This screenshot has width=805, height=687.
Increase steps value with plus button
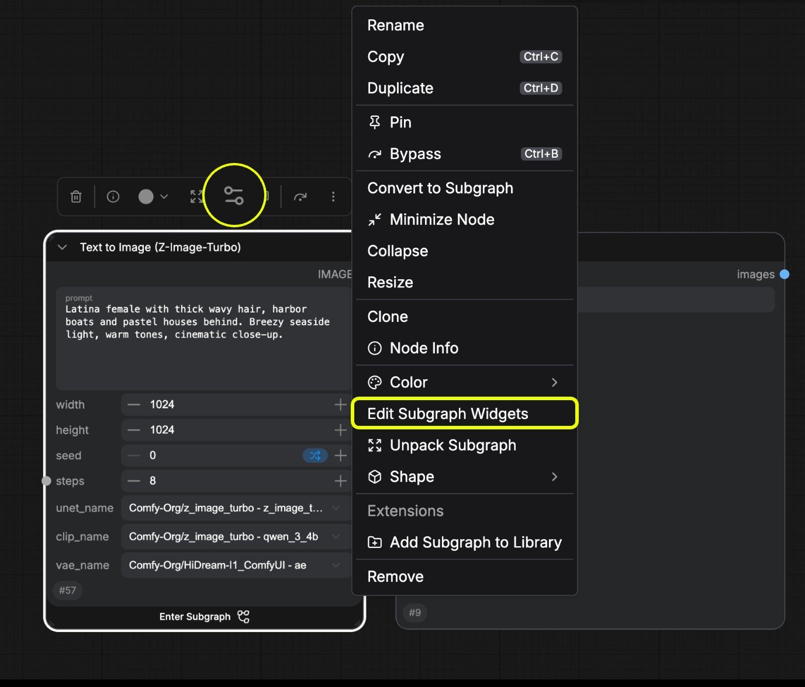tap(340, 481)
